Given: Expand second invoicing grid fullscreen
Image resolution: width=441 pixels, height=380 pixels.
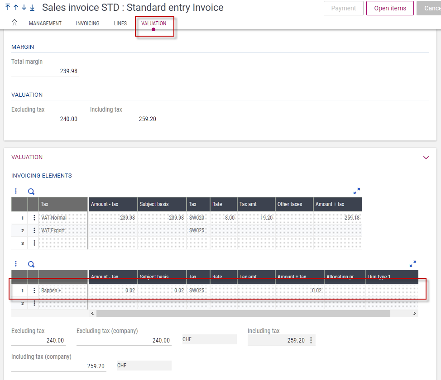Looking at the screenshot, I should point(413,264).
